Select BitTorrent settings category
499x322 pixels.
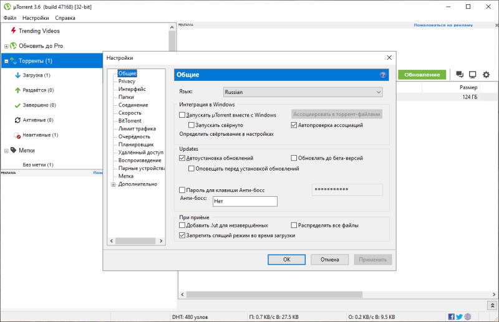[x=130, y=121]
